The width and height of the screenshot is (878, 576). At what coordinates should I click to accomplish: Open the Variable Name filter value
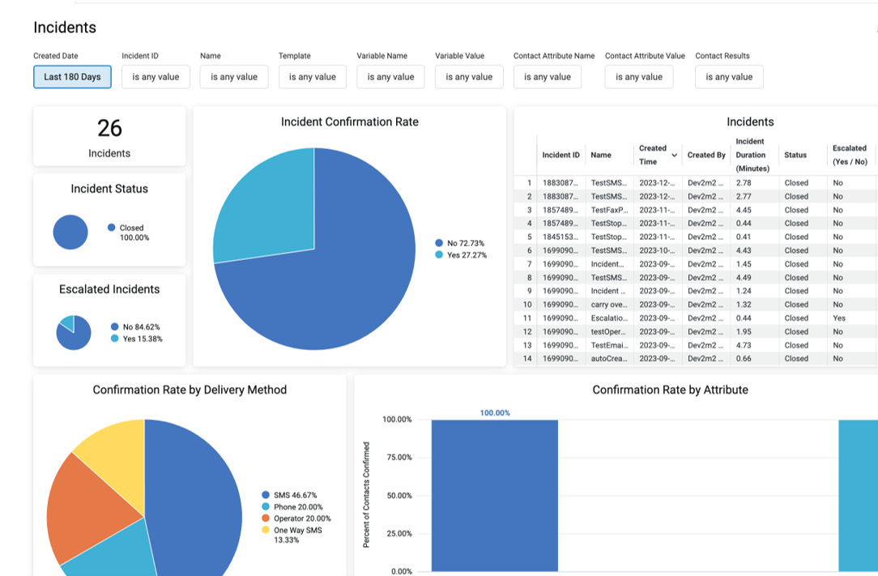pyautogui.click(x=391, y=77)
